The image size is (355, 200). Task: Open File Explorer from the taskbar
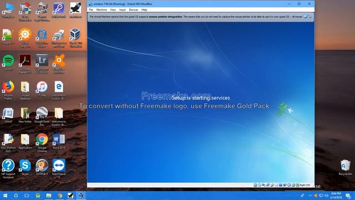coord(49,196)
